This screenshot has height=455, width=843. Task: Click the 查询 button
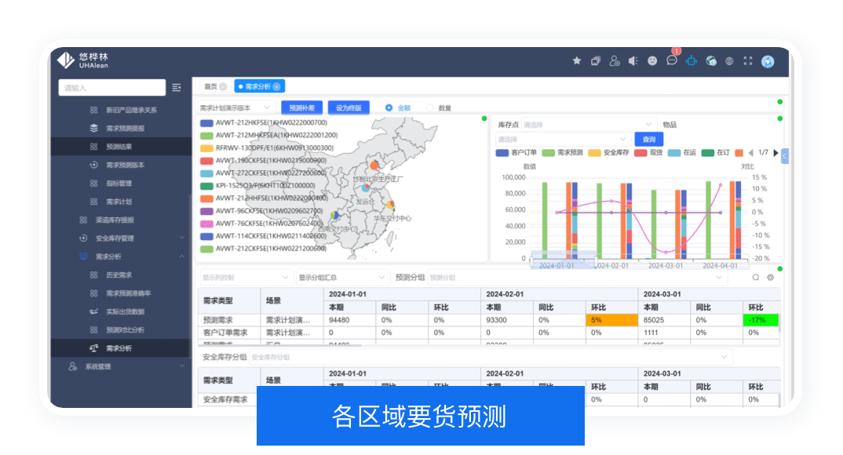click(x=649, y=139)
